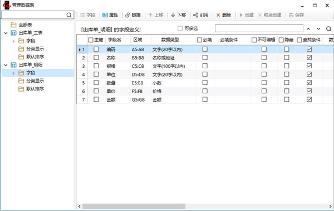The width and height of the screenshot is (334, 211).
Task: Toggle the 隐藏 header checkbox
Action: [281, 40]
